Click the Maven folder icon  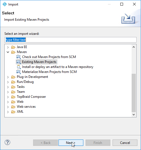pos(13,52)
